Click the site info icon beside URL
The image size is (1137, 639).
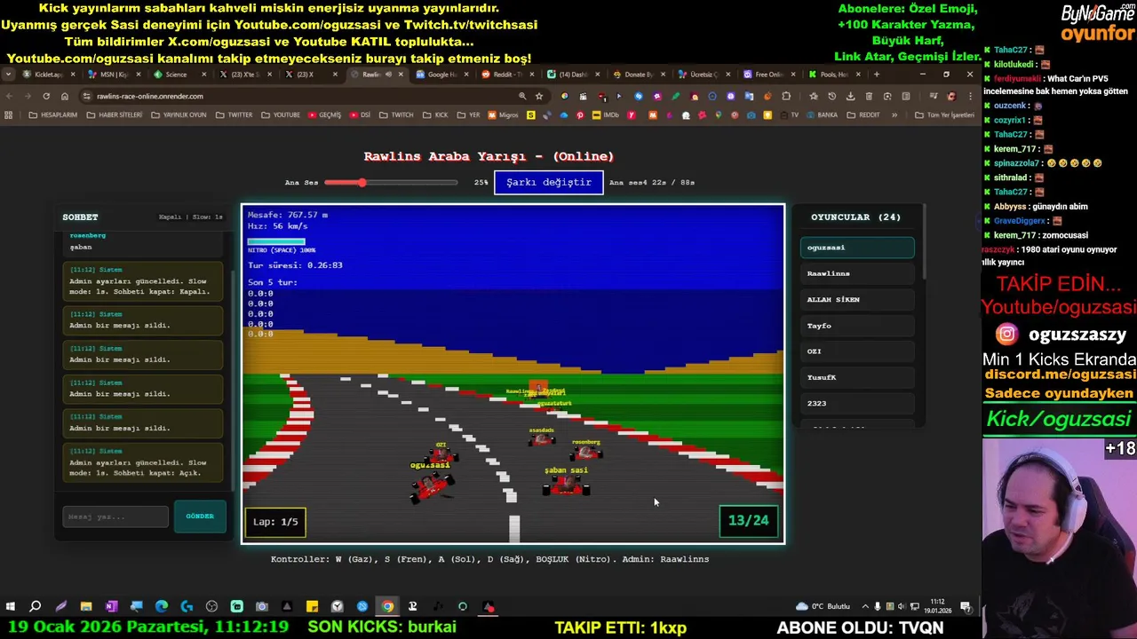tap(87, 96)
